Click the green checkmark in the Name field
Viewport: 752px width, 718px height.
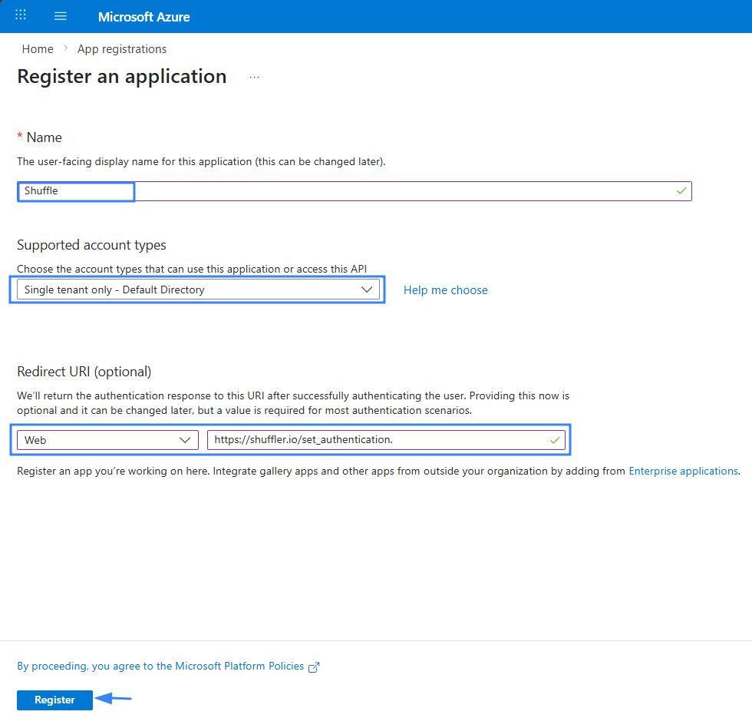[x=681, y=190]
